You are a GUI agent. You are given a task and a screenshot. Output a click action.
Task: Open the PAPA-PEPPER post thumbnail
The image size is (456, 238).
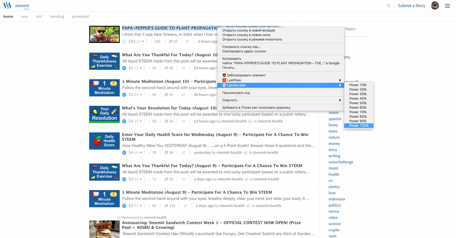click(x=104, y=34)
